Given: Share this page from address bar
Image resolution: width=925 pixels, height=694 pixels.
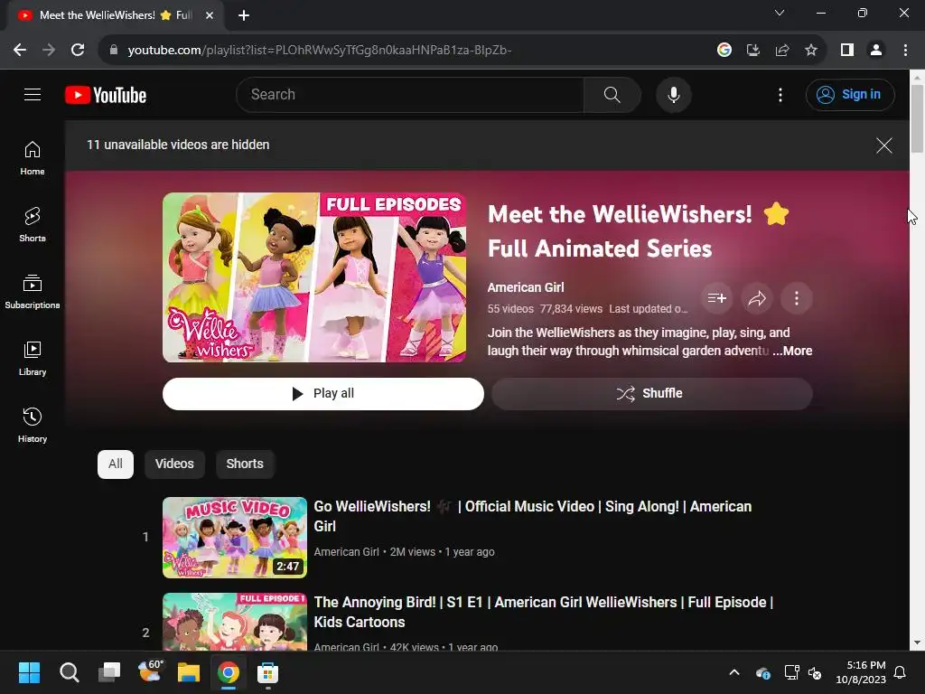Looking at the screenshot, I should 782,51.
